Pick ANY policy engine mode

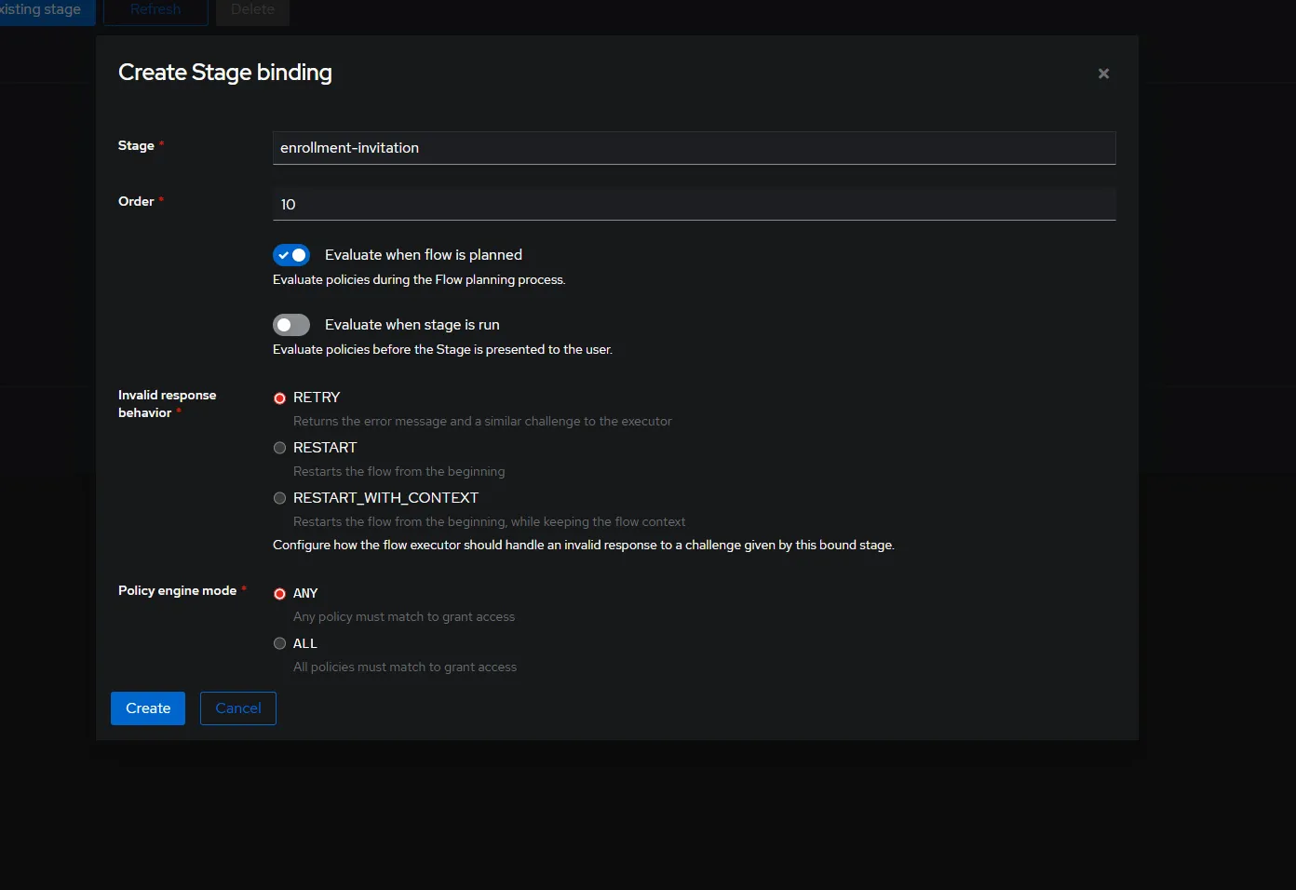coord(279,594)
